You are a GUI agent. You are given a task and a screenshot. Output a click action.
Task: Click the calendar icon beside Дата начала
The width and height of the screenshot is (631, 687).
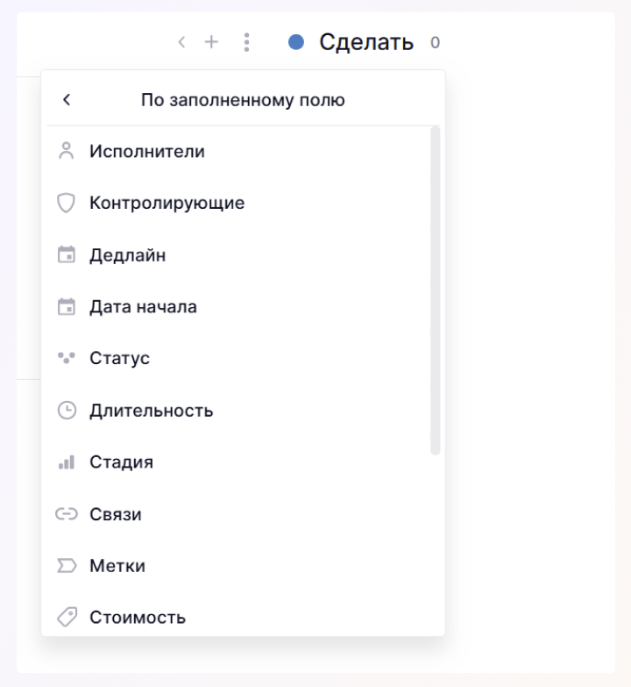click(x=67, y=307)
